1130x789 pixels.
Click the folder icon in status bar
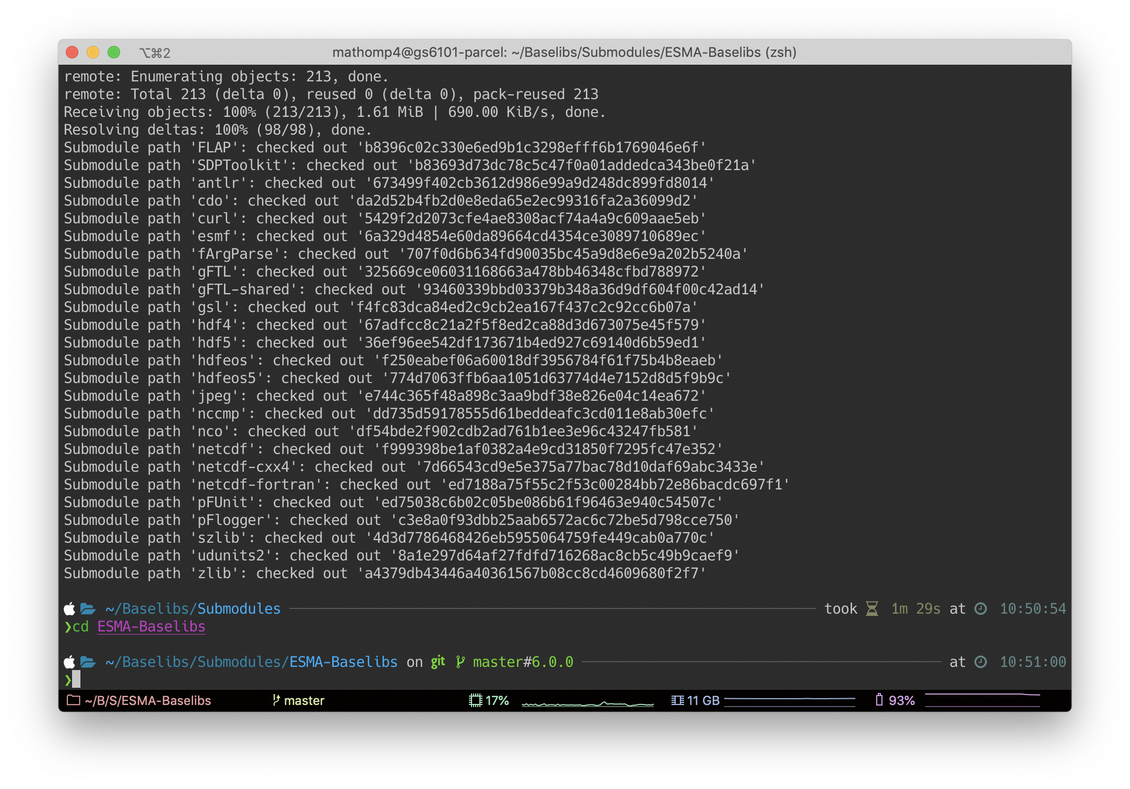(74, 700)
